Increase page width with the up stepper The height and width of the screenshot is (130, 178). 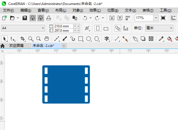(78, 26)
